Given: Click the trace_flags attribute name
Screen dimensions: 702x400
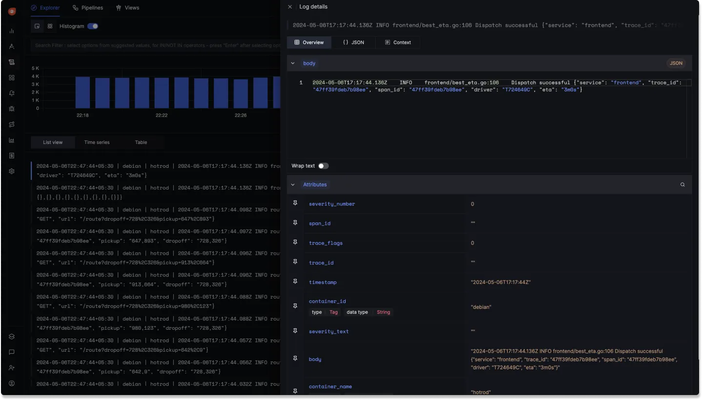Looking at the screenshot, I should click(x=326, y=243).
